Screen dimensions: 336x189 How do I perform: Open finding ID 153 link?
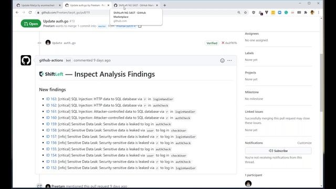51,162
